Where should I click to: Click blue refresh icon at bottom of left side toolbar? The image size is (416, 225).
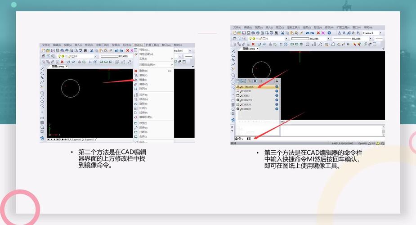pyautogui.click(x=42, y=138)
